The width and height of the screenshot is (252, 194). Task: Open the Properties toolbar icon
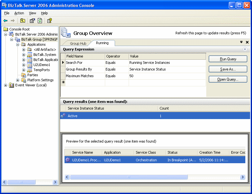32,21
